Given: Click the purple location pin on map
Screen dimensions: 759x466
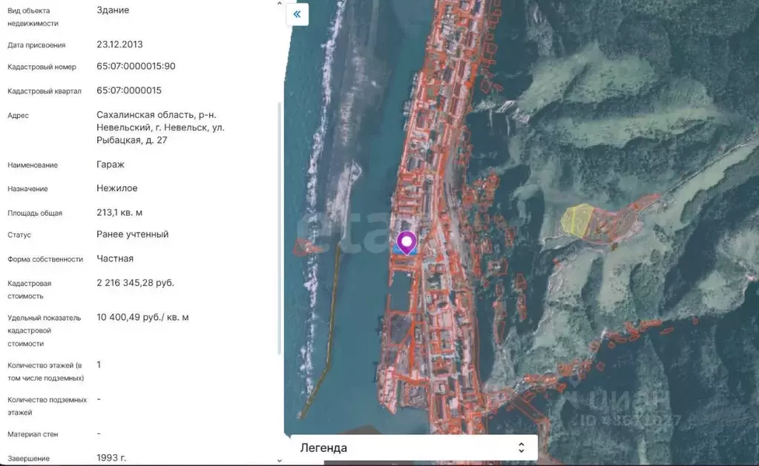Looking at the screenshot, I should tap(406, 242).
